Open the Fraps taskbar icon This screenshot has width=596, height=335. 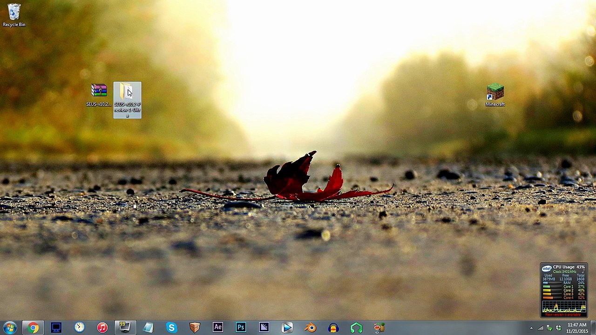pos(124,328)
